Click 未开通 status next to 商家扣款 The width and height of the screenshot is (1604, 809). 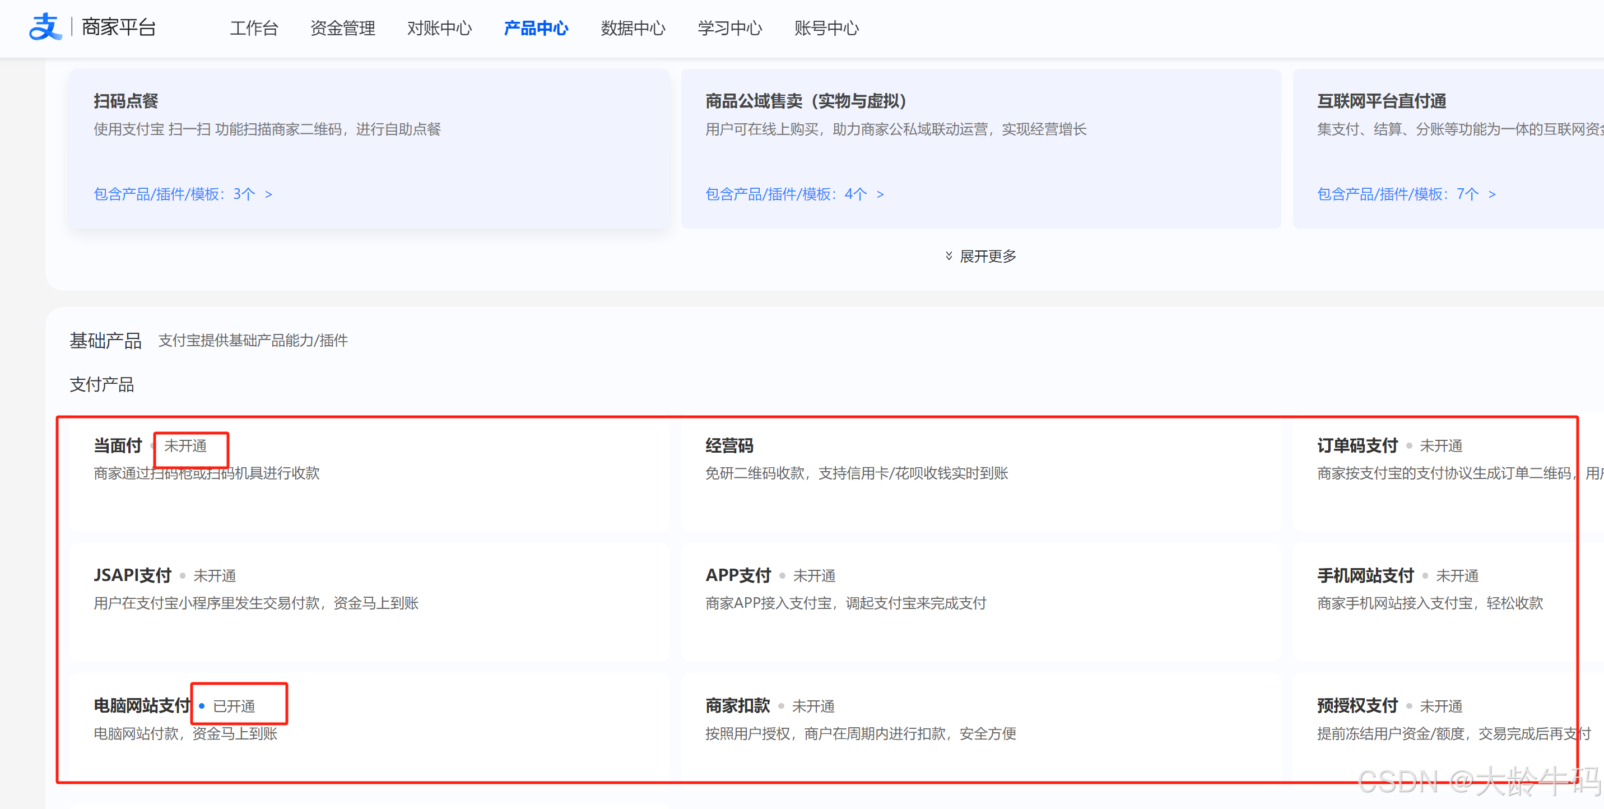click(813, 706)
